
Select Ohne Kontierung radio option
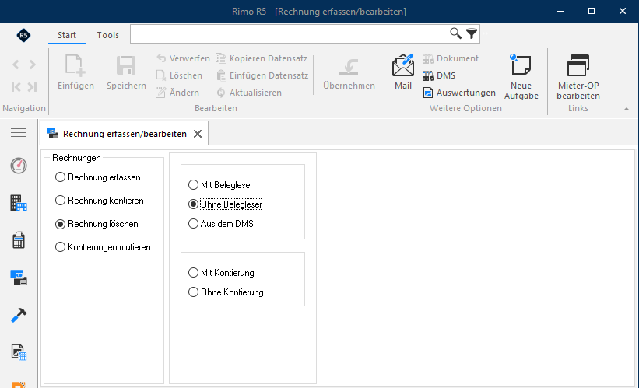coord(226,292)
